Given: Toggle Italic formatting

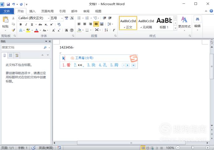Looking at the screenshot, I should pos(26,24).
